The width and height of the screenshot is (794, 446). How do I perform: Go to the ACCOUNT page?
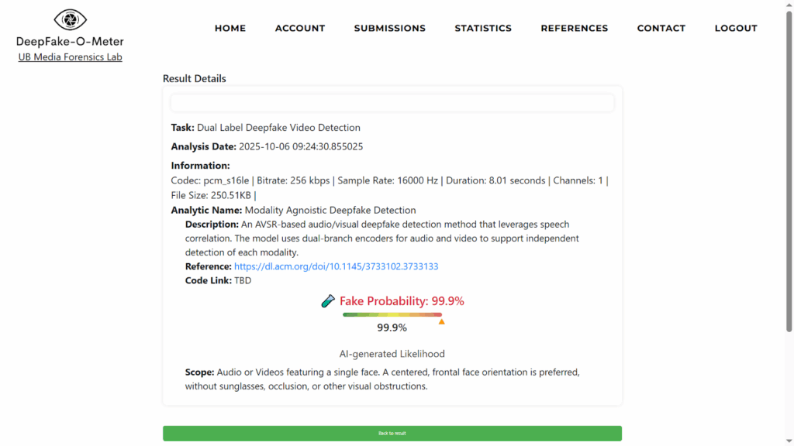tap(300, 28)
